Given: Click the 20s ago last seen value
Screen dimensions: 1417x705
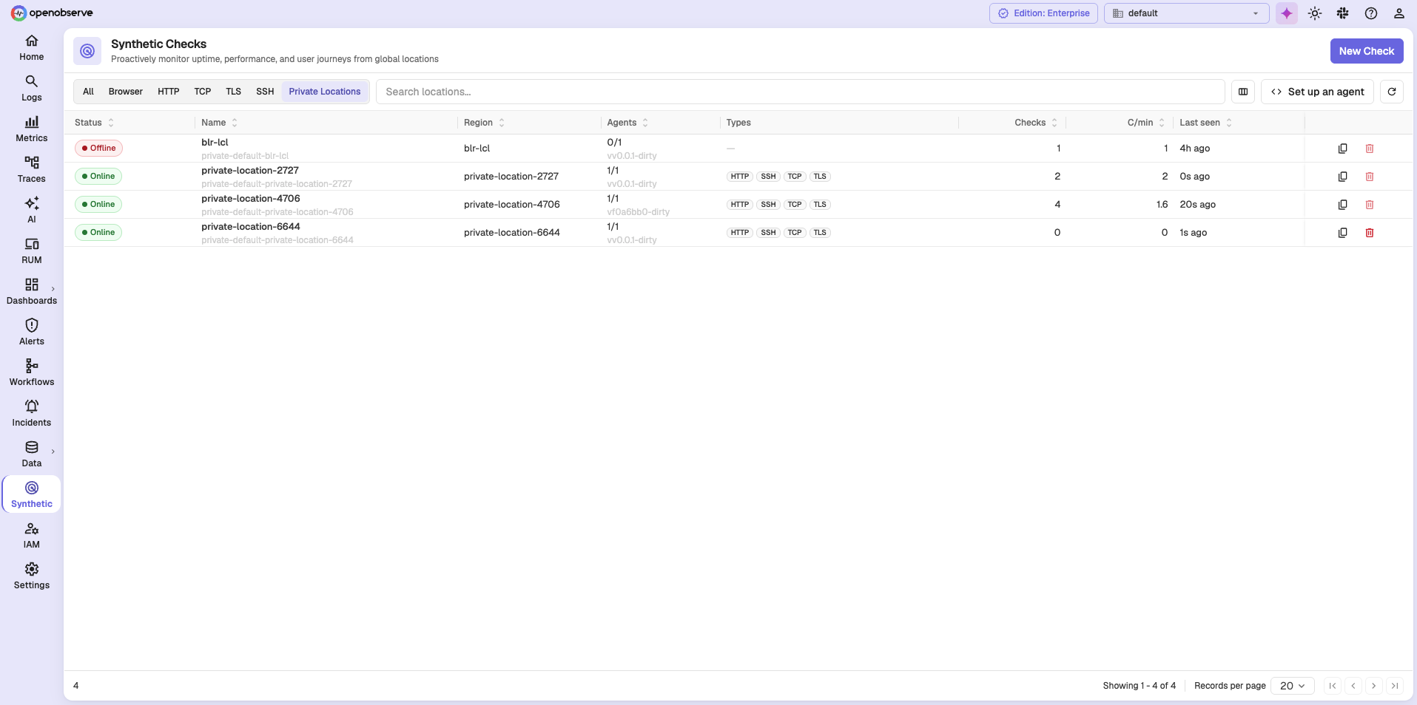Looking at the screenshot, I should pos(1197,205).
